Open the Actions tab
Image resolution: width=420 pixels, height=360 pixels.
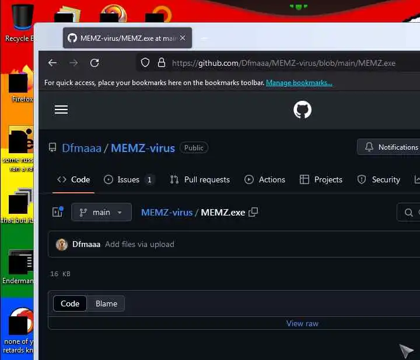click(265, 179)
